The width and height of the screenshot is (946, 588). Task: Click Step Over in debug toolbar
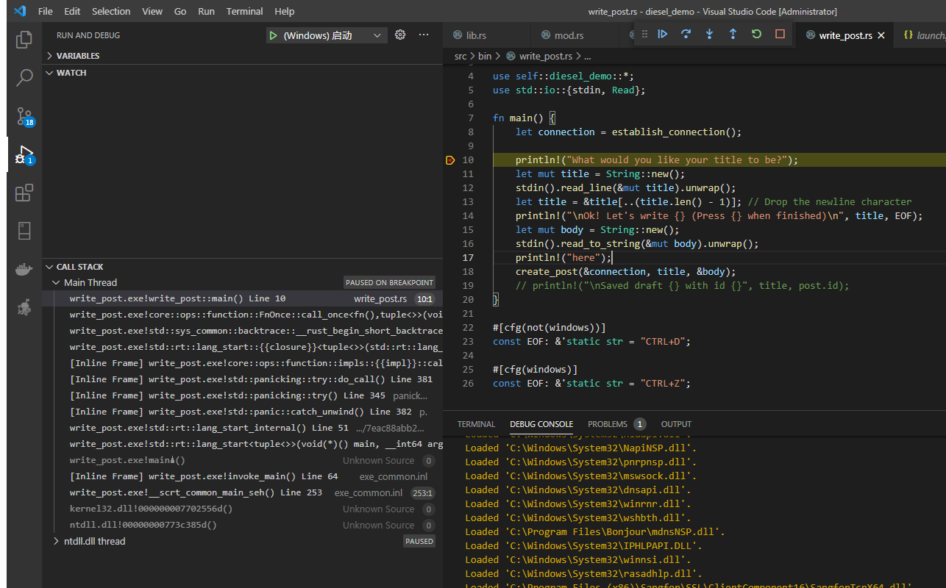pyautogui.click(x=686, y=34)
